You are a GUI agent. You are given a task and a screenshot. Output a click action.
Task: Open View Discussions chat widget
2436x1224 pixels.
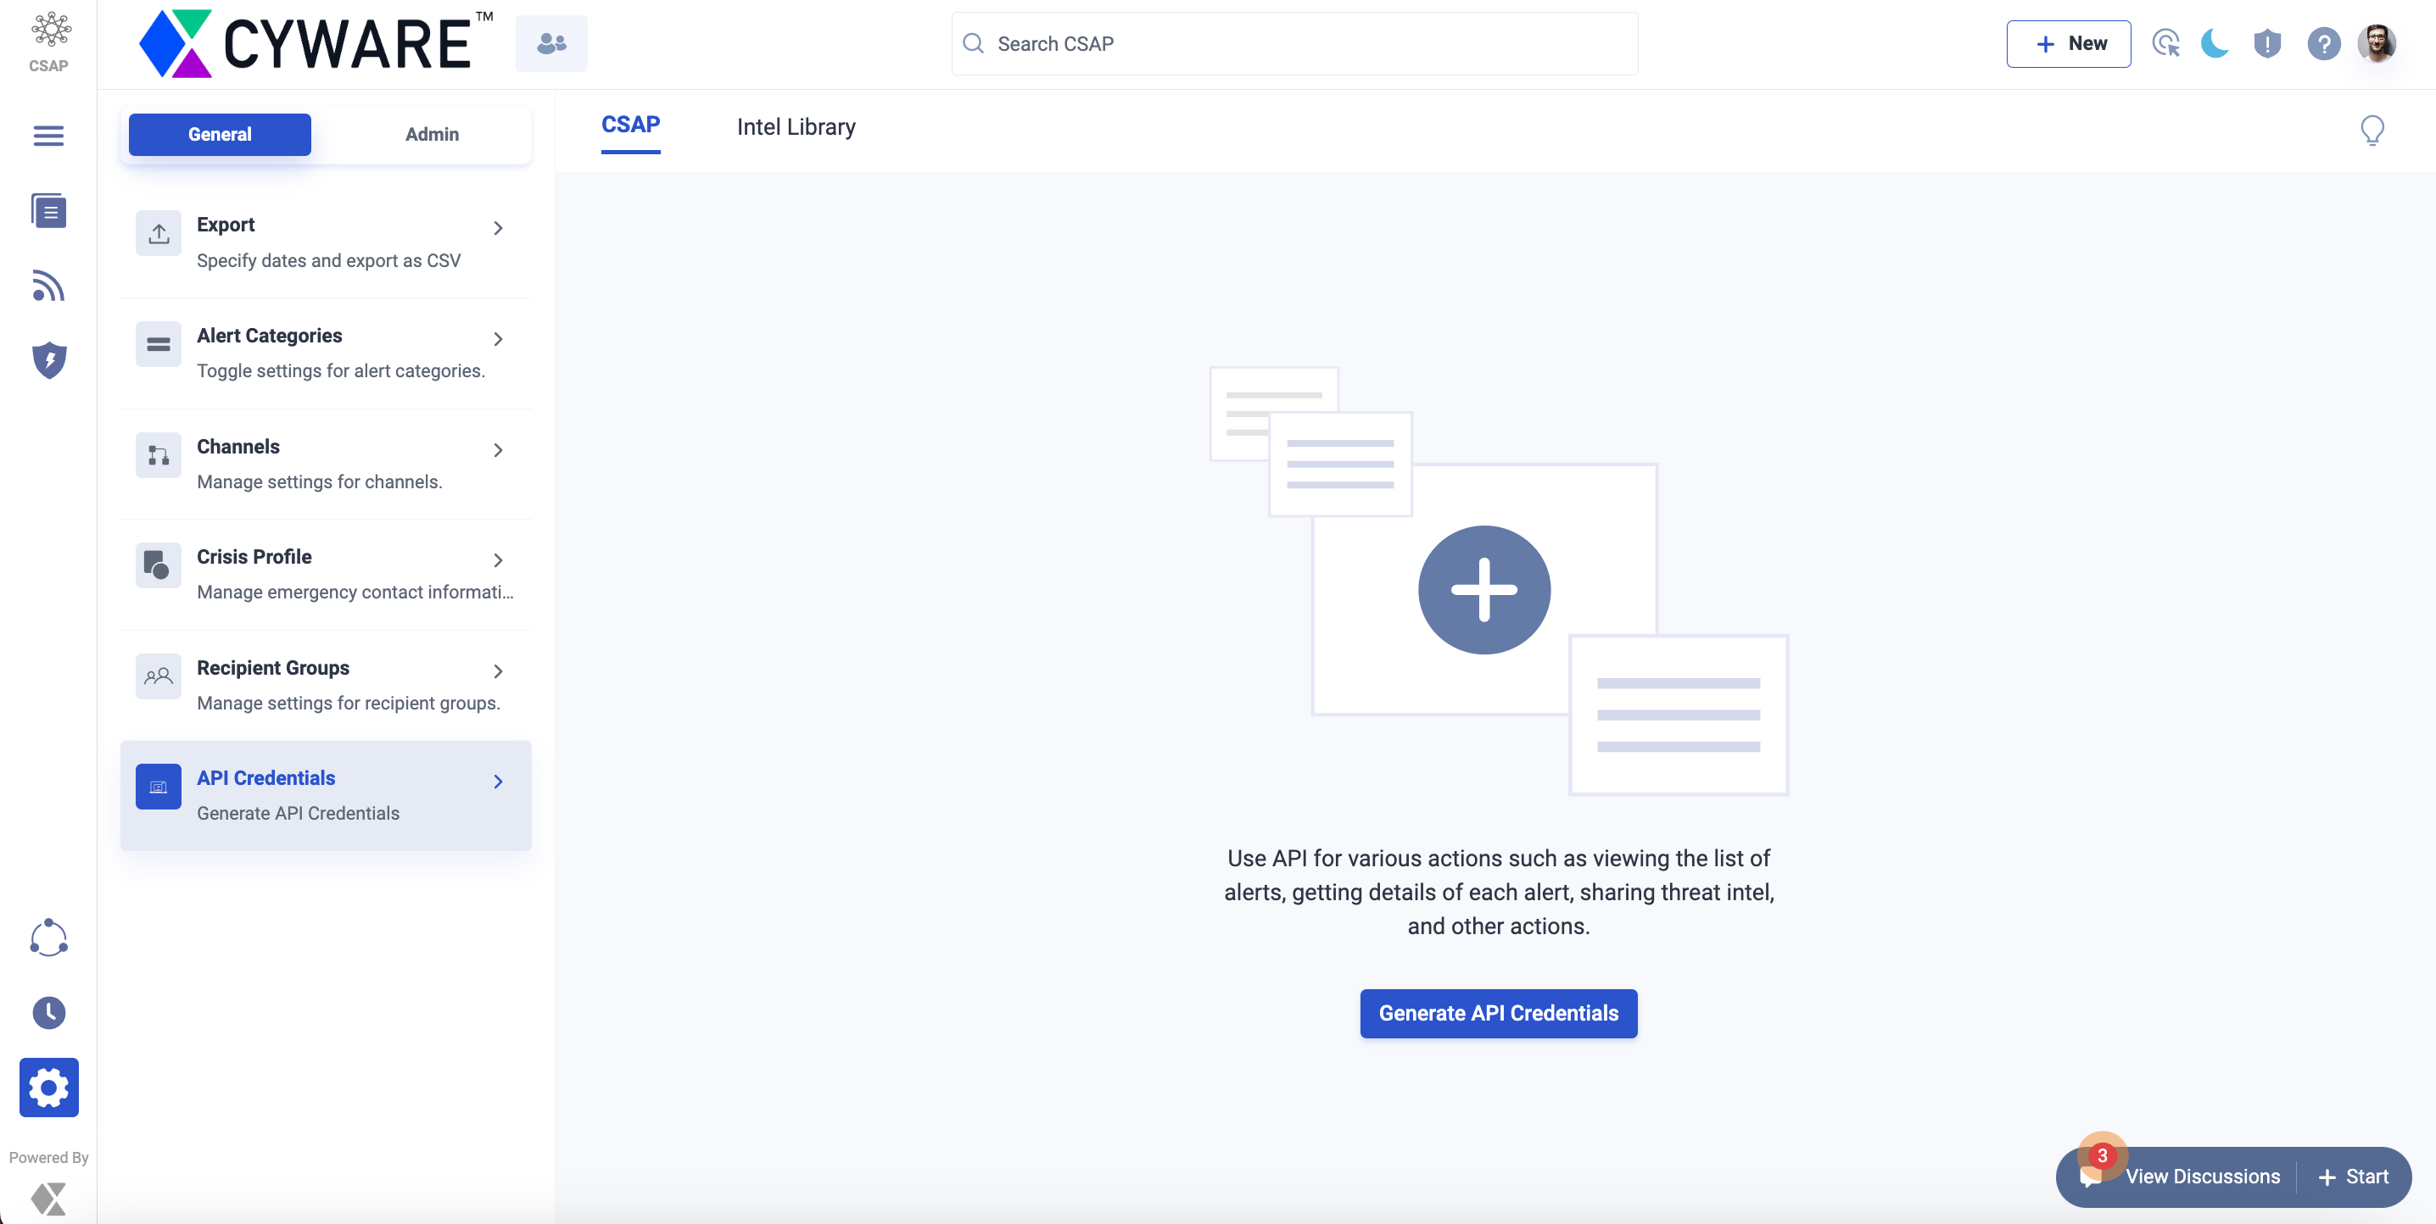pos(2202,1177)
